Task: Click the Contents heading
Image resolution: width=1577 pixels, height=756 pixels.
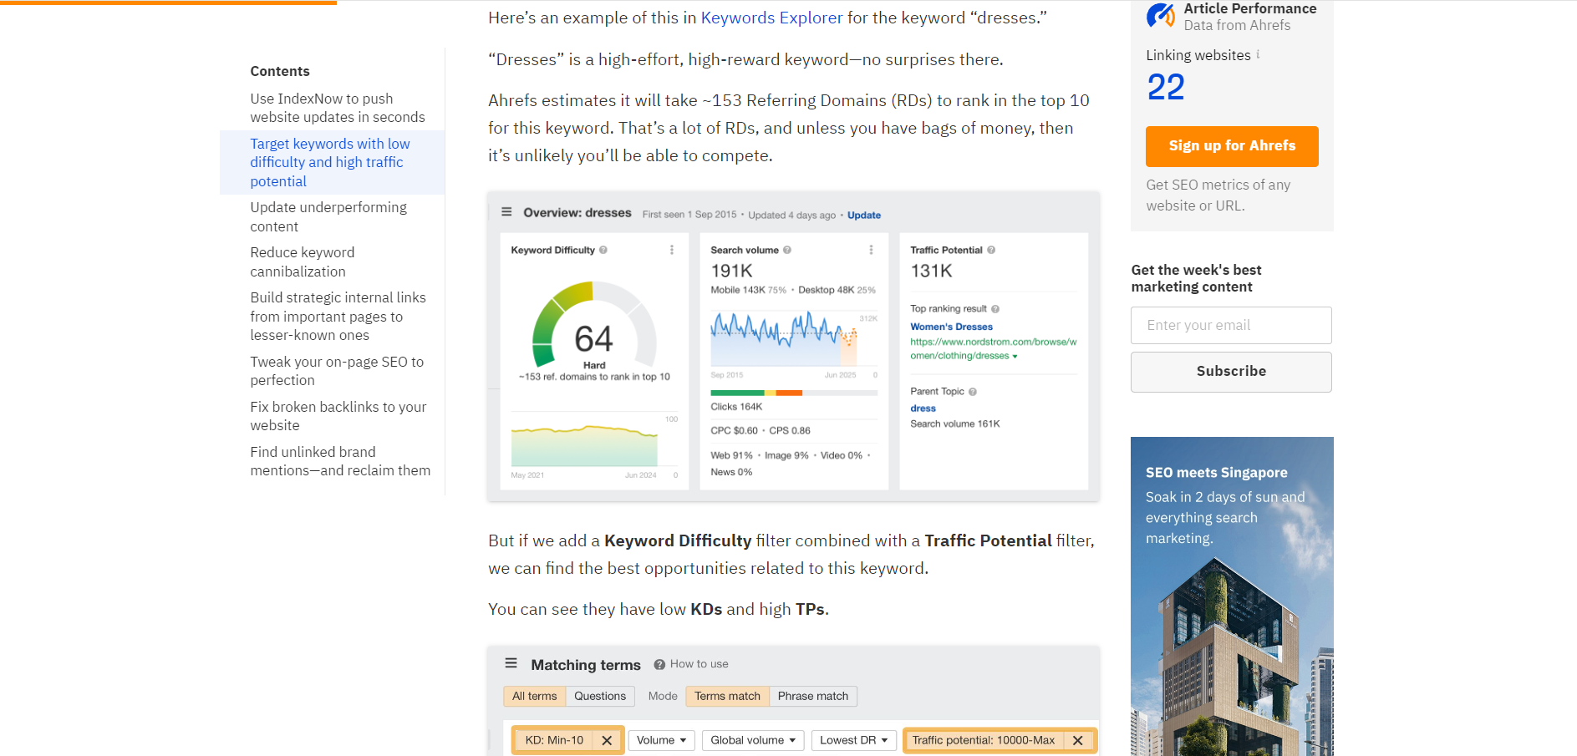Action: click(x=280, y=72)
